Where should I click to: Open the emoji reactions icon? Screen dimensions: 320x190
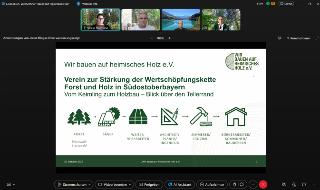click(x=242, y=184)
